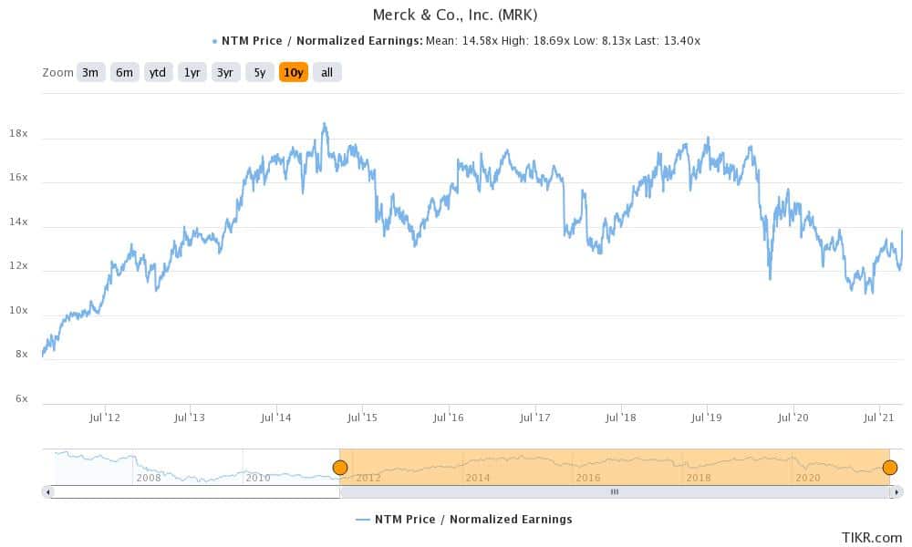Click the Jul '12 x-axis label

coord(105,418)
